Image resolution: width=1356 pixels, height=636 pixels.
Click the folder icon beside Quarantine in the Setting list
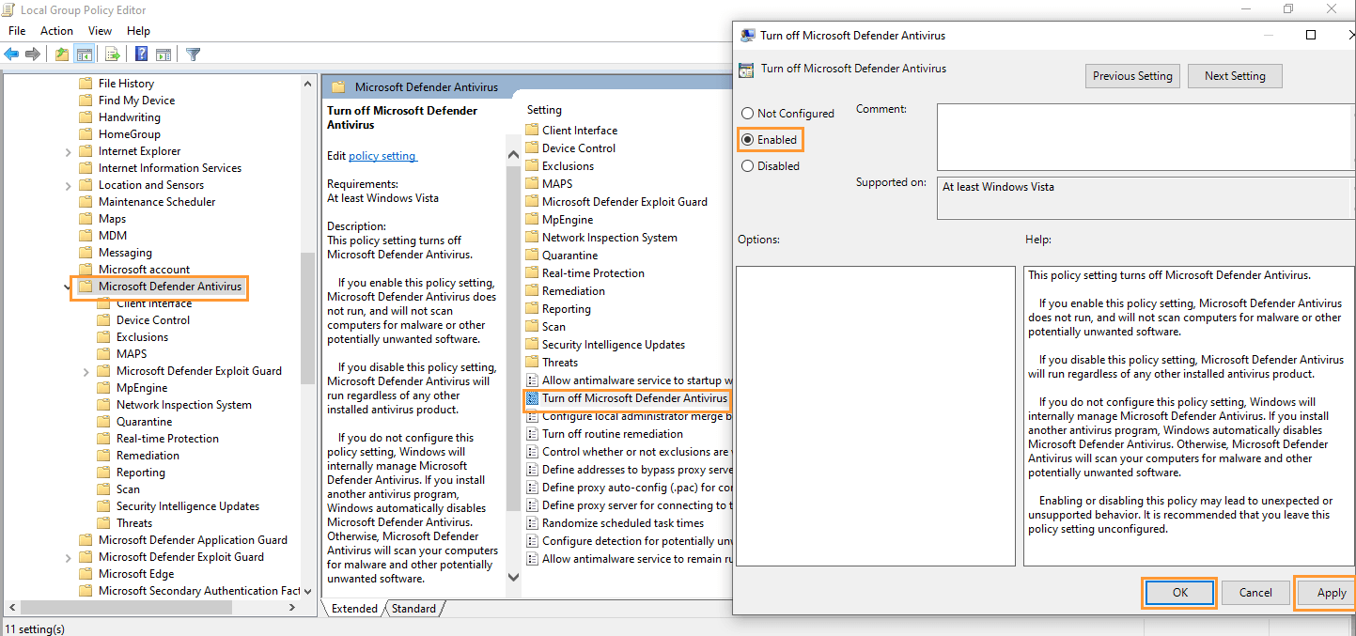coord(532,256)
